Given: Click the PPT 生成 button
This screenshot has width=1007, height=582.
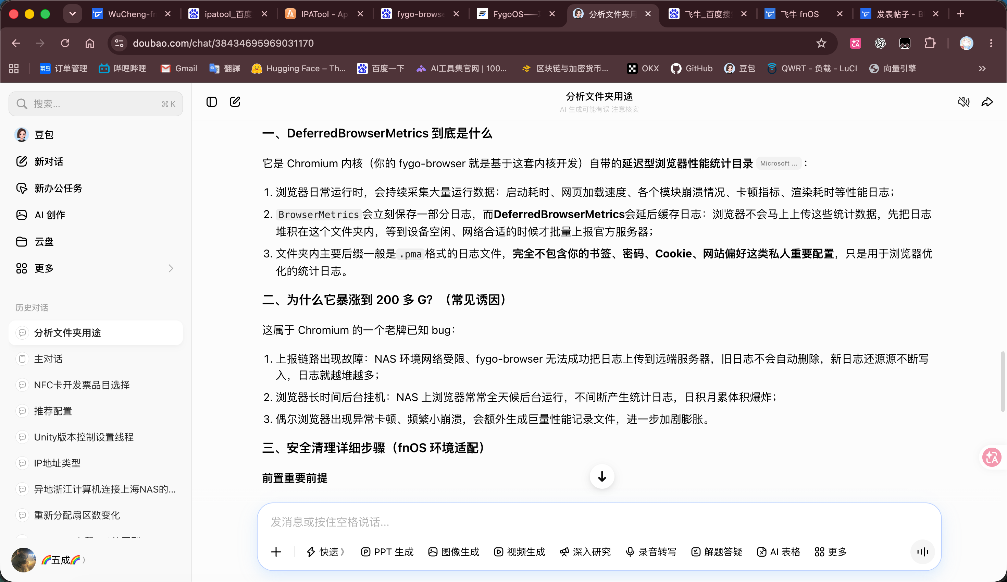Looking at the screenshot, I should pyautogui.click(x=387, y=552).
